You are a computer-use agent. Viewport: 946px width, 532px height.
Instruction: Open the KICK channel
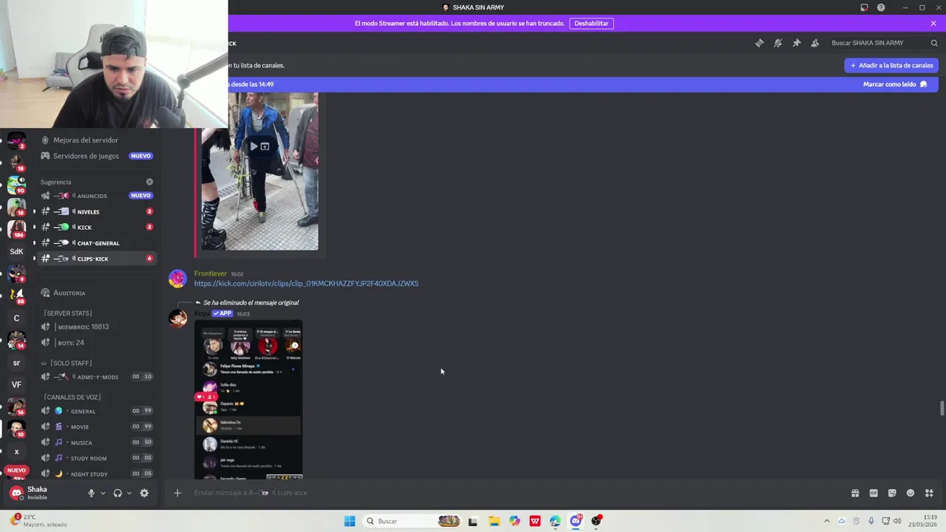(96, 227)
